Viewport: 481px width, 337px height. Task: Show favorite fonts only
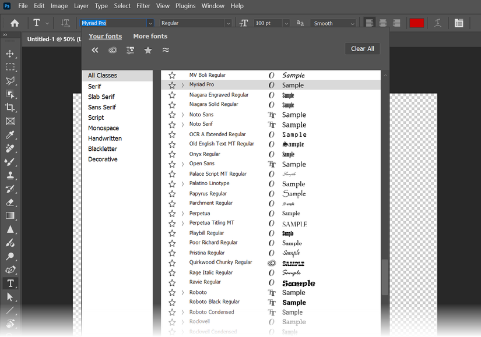click(148, 50)
